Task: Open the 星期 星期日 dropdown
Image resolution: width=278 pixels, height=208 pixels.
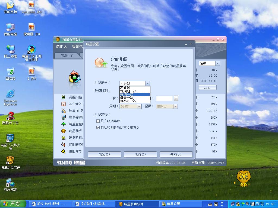Action: 175,106
